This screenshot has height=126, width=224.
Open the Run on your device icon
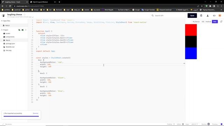201,15
